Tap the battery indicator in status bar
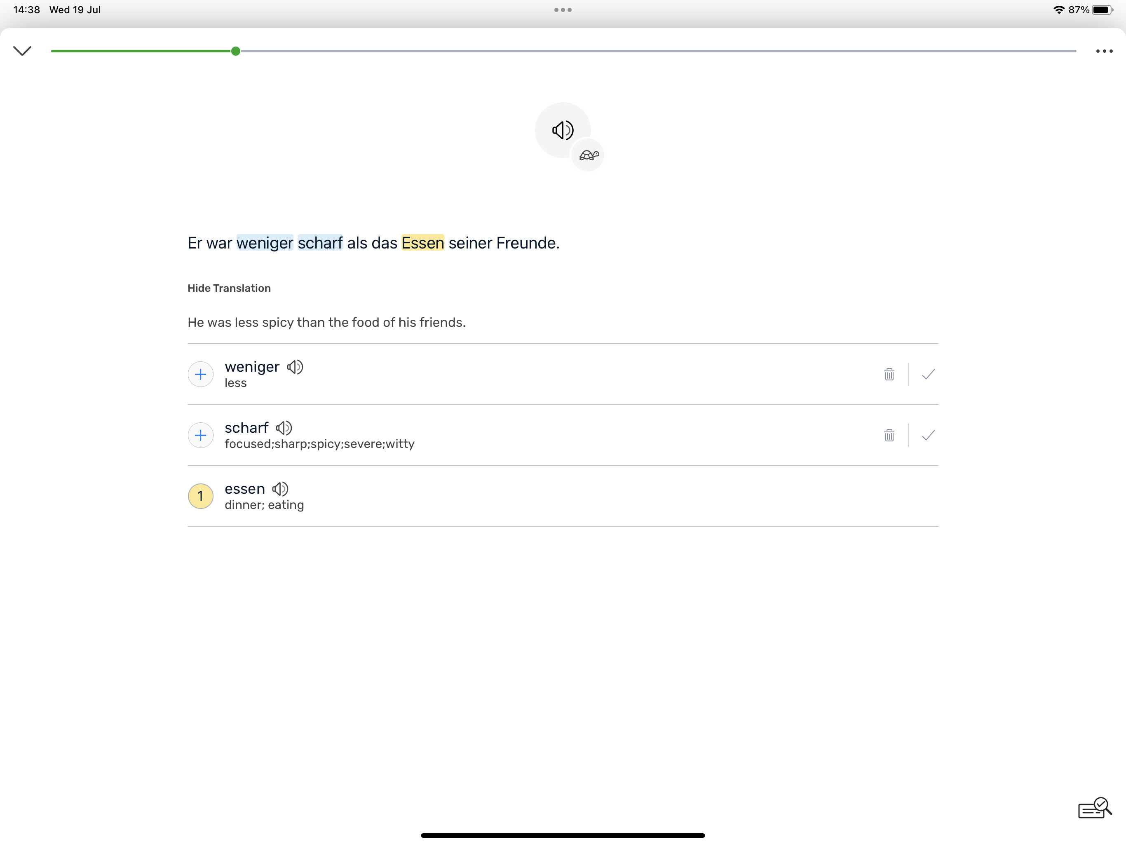1126x844 pixels. (1102, 9)
